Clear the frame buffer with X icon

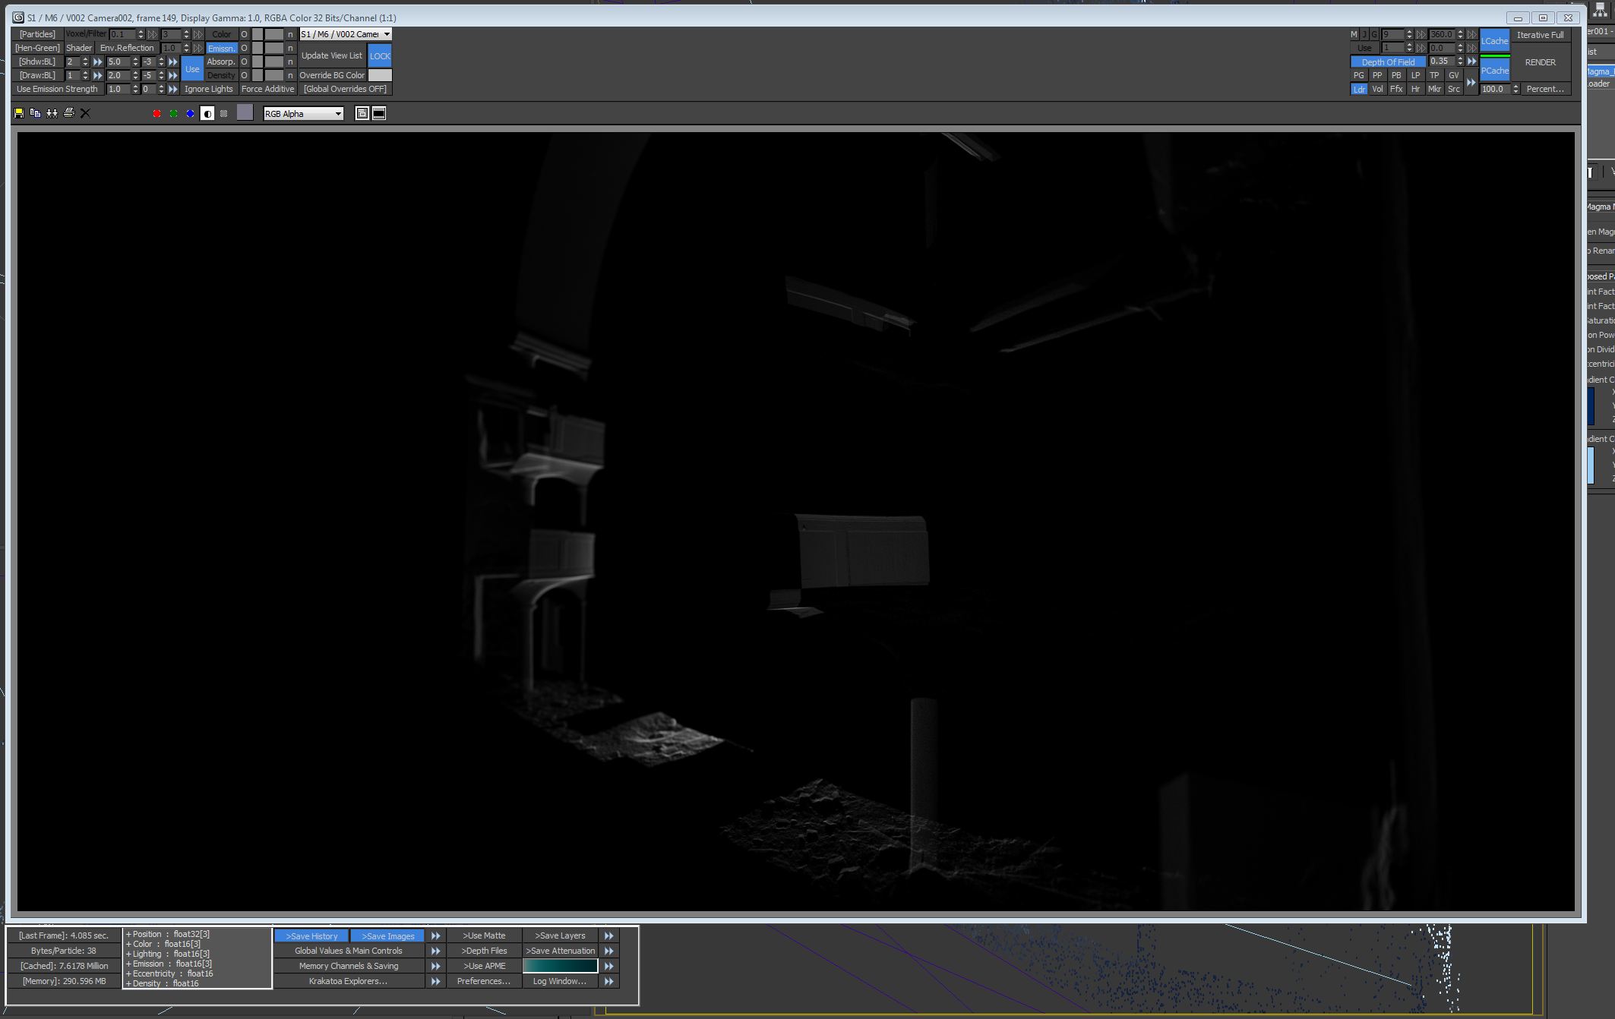pos(85,113)
